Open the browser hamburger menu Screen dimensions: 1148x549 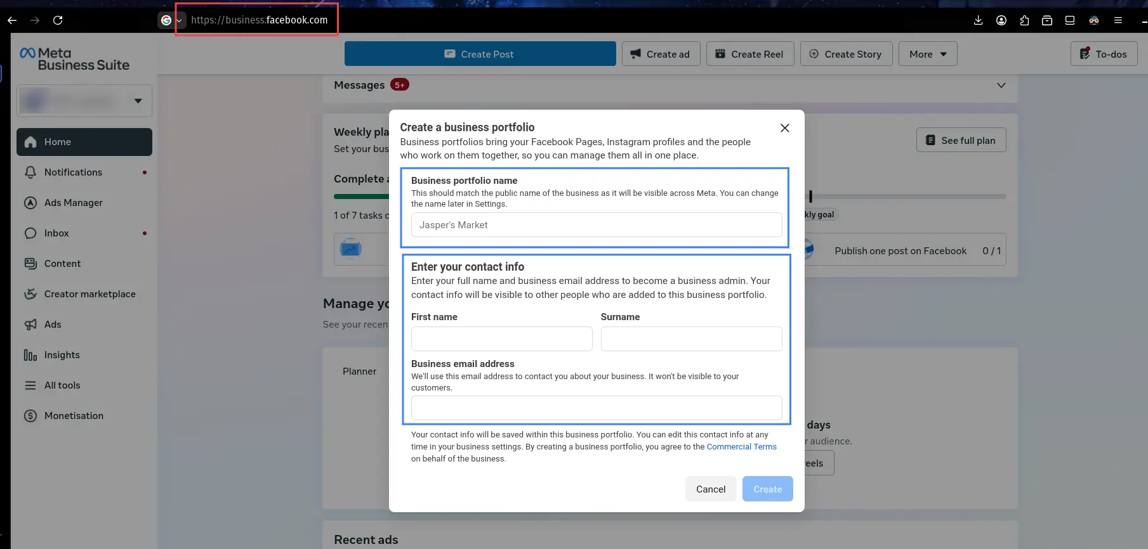(x=1118, y=20)
